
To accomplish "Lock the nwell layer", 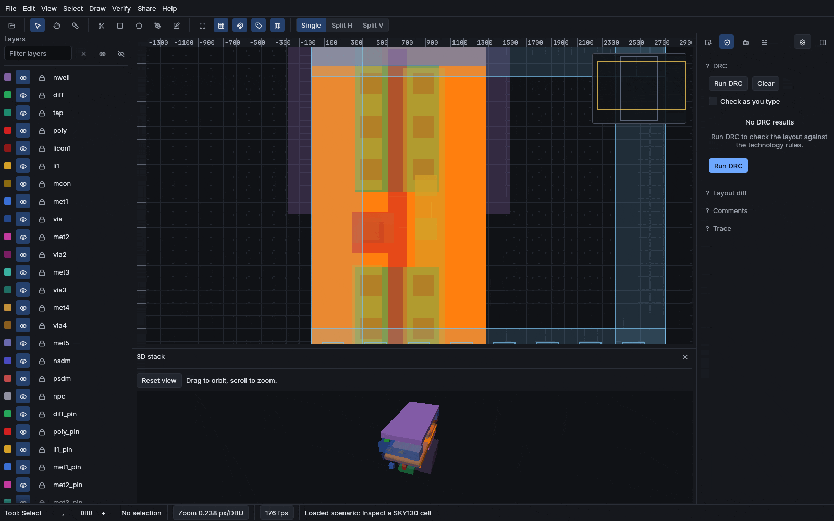I will click(42, 78).
